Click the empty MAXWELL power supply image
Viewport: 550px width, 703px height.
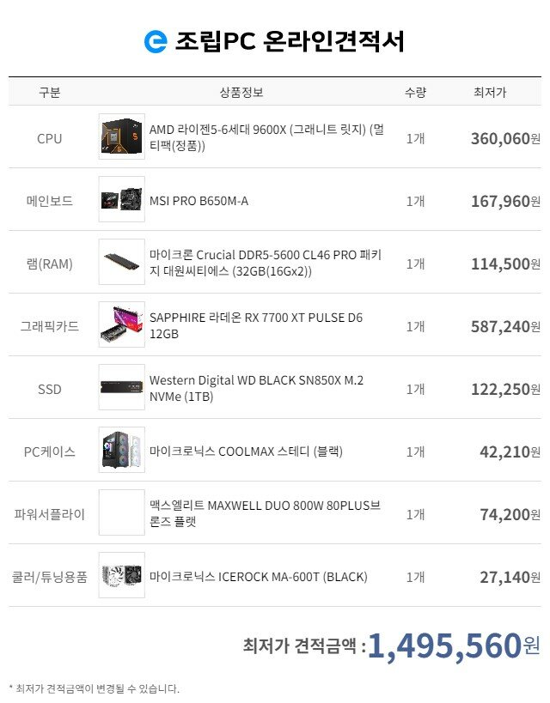(x=122, y=512)
